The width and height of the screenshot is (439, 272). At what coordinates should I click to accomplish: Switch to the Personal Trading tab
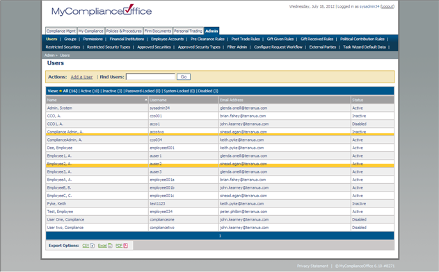point(188,31)
